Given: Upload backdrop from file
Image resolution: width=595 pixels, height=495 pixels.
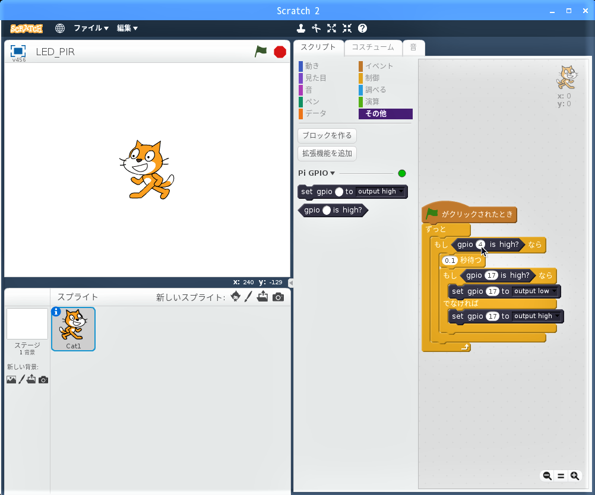Looking at the screenshot, I should click(x=31, y=379).
